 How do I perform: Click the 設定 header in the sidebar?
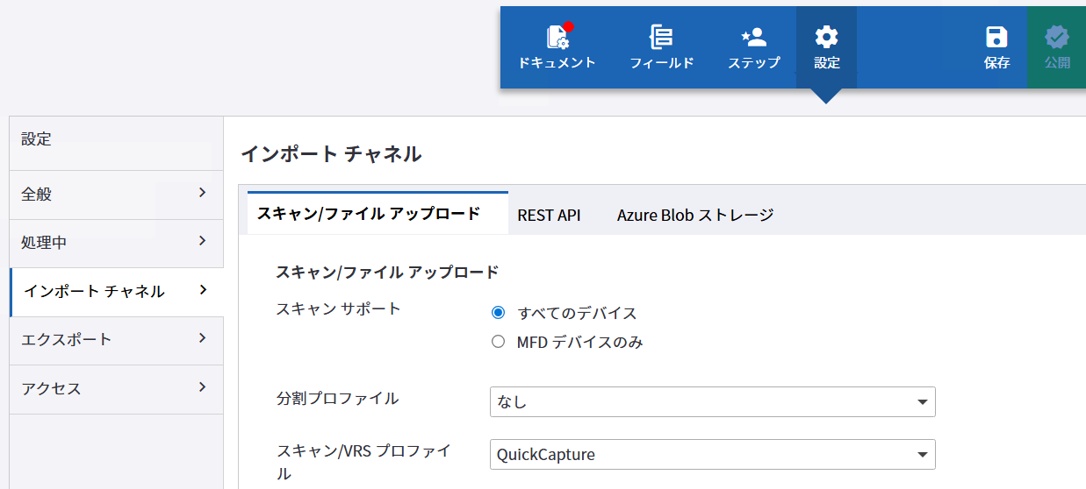click(x=37, y=139)
